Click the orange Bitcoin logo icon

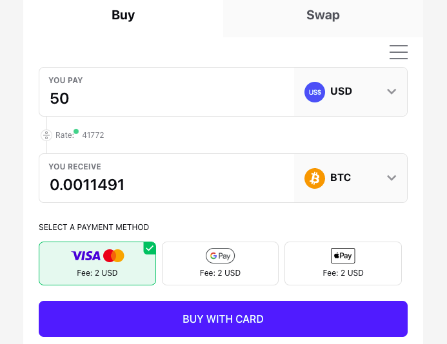point(315,178)
